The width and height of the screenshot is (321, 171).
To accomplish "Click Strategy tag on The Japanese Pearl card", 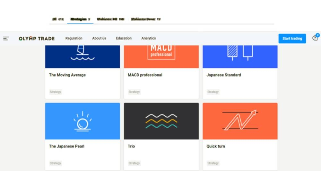I will 56,163.
